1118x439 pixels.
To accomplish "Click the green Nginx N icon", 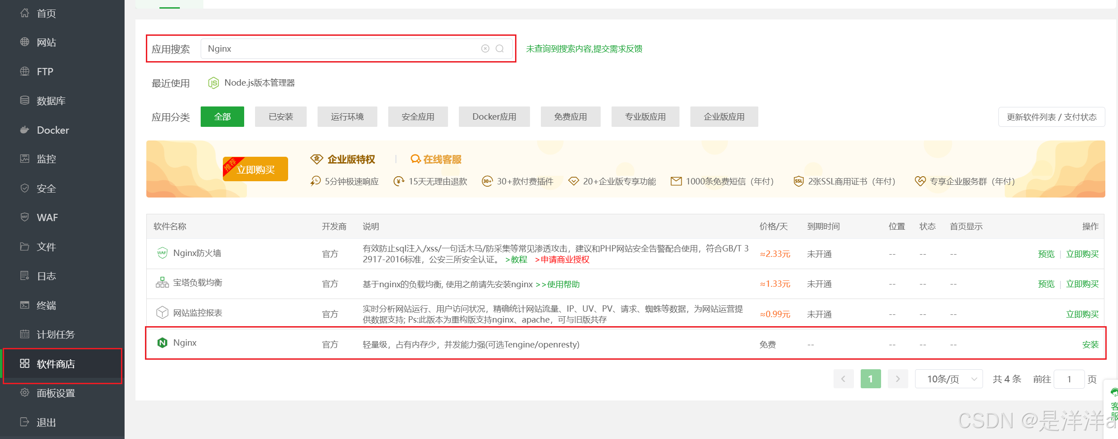I will pos(162,343).
